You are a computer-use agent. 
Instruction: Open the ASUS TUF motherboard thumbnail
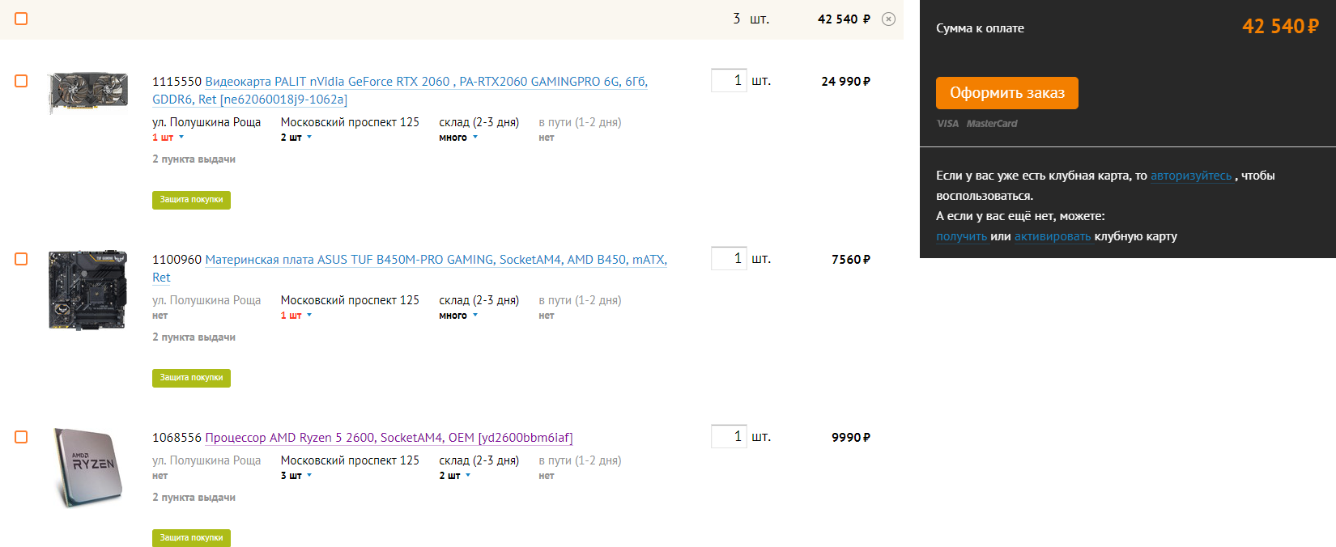tap(87, 290)
